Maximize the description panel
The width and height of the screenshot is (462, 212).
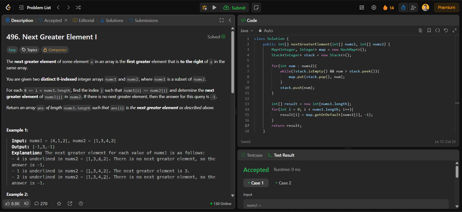click(221, 20)
